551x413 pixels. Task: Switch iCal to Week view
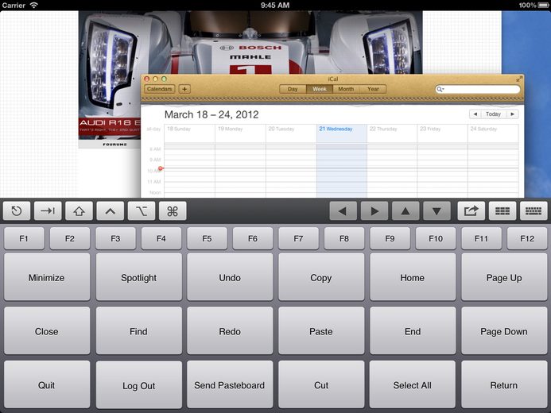(x=320, y=89)
